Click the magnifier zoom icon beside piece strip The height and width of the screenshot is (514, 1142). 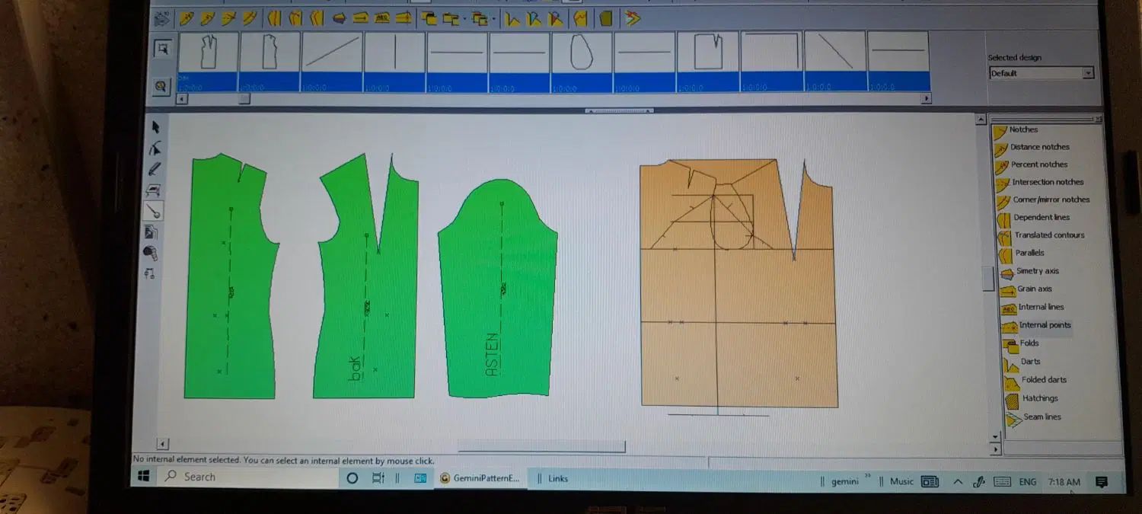(161, 86)
